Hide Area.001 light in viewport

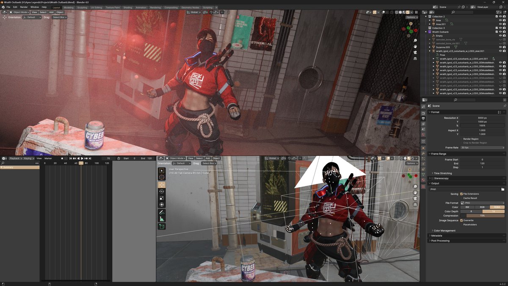pyautogui.click(x=500, y=24)
